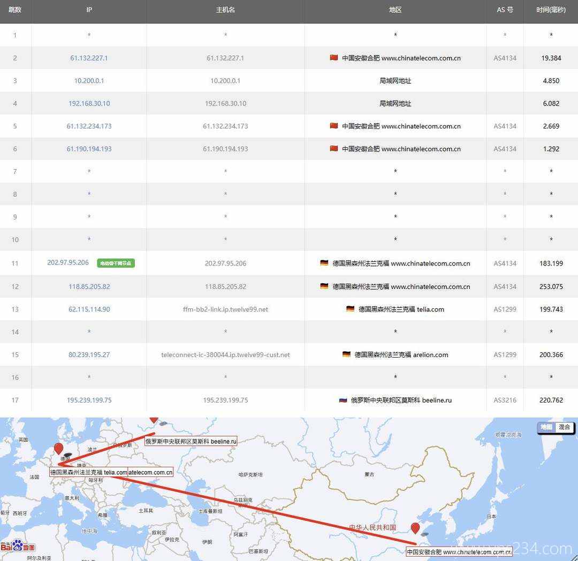The image size is (578, 561).
Task: Click latency value 199.743
Action: click(551, 309)
